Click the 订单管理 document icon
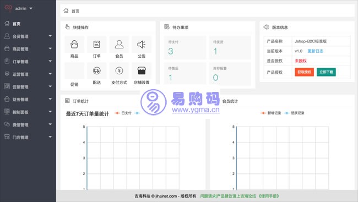358x202 pixels. pyautogui.click(x=7, y=61)
